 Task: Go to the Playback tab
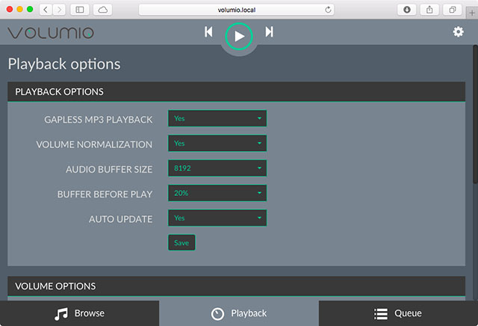pyautogui.click(x=239, y=313)
